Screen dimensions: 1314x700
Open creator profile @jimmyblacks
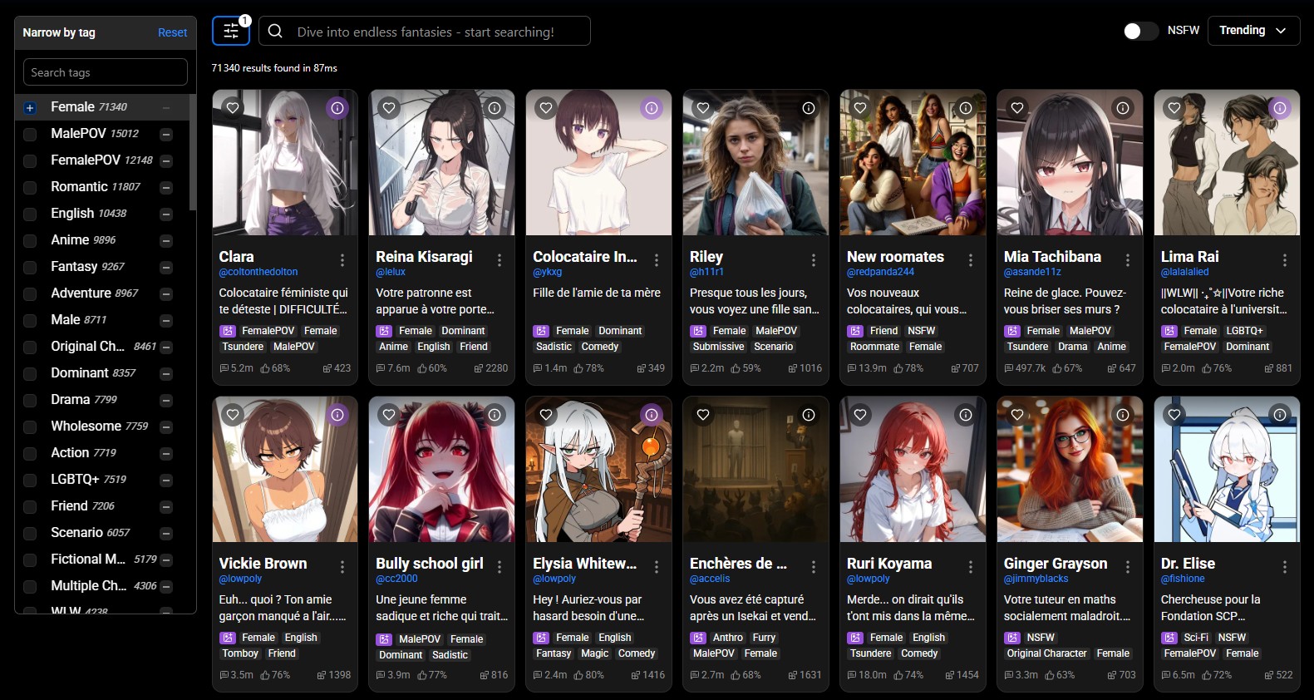tap(1036, 579)
